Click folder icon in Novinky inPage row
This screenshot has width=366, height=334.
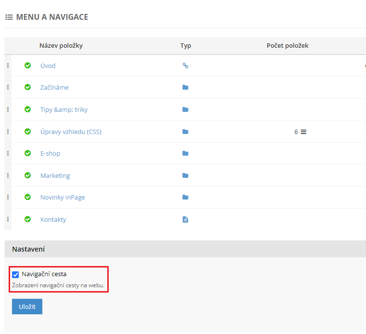pyautogui.click(x=185, y=198)
